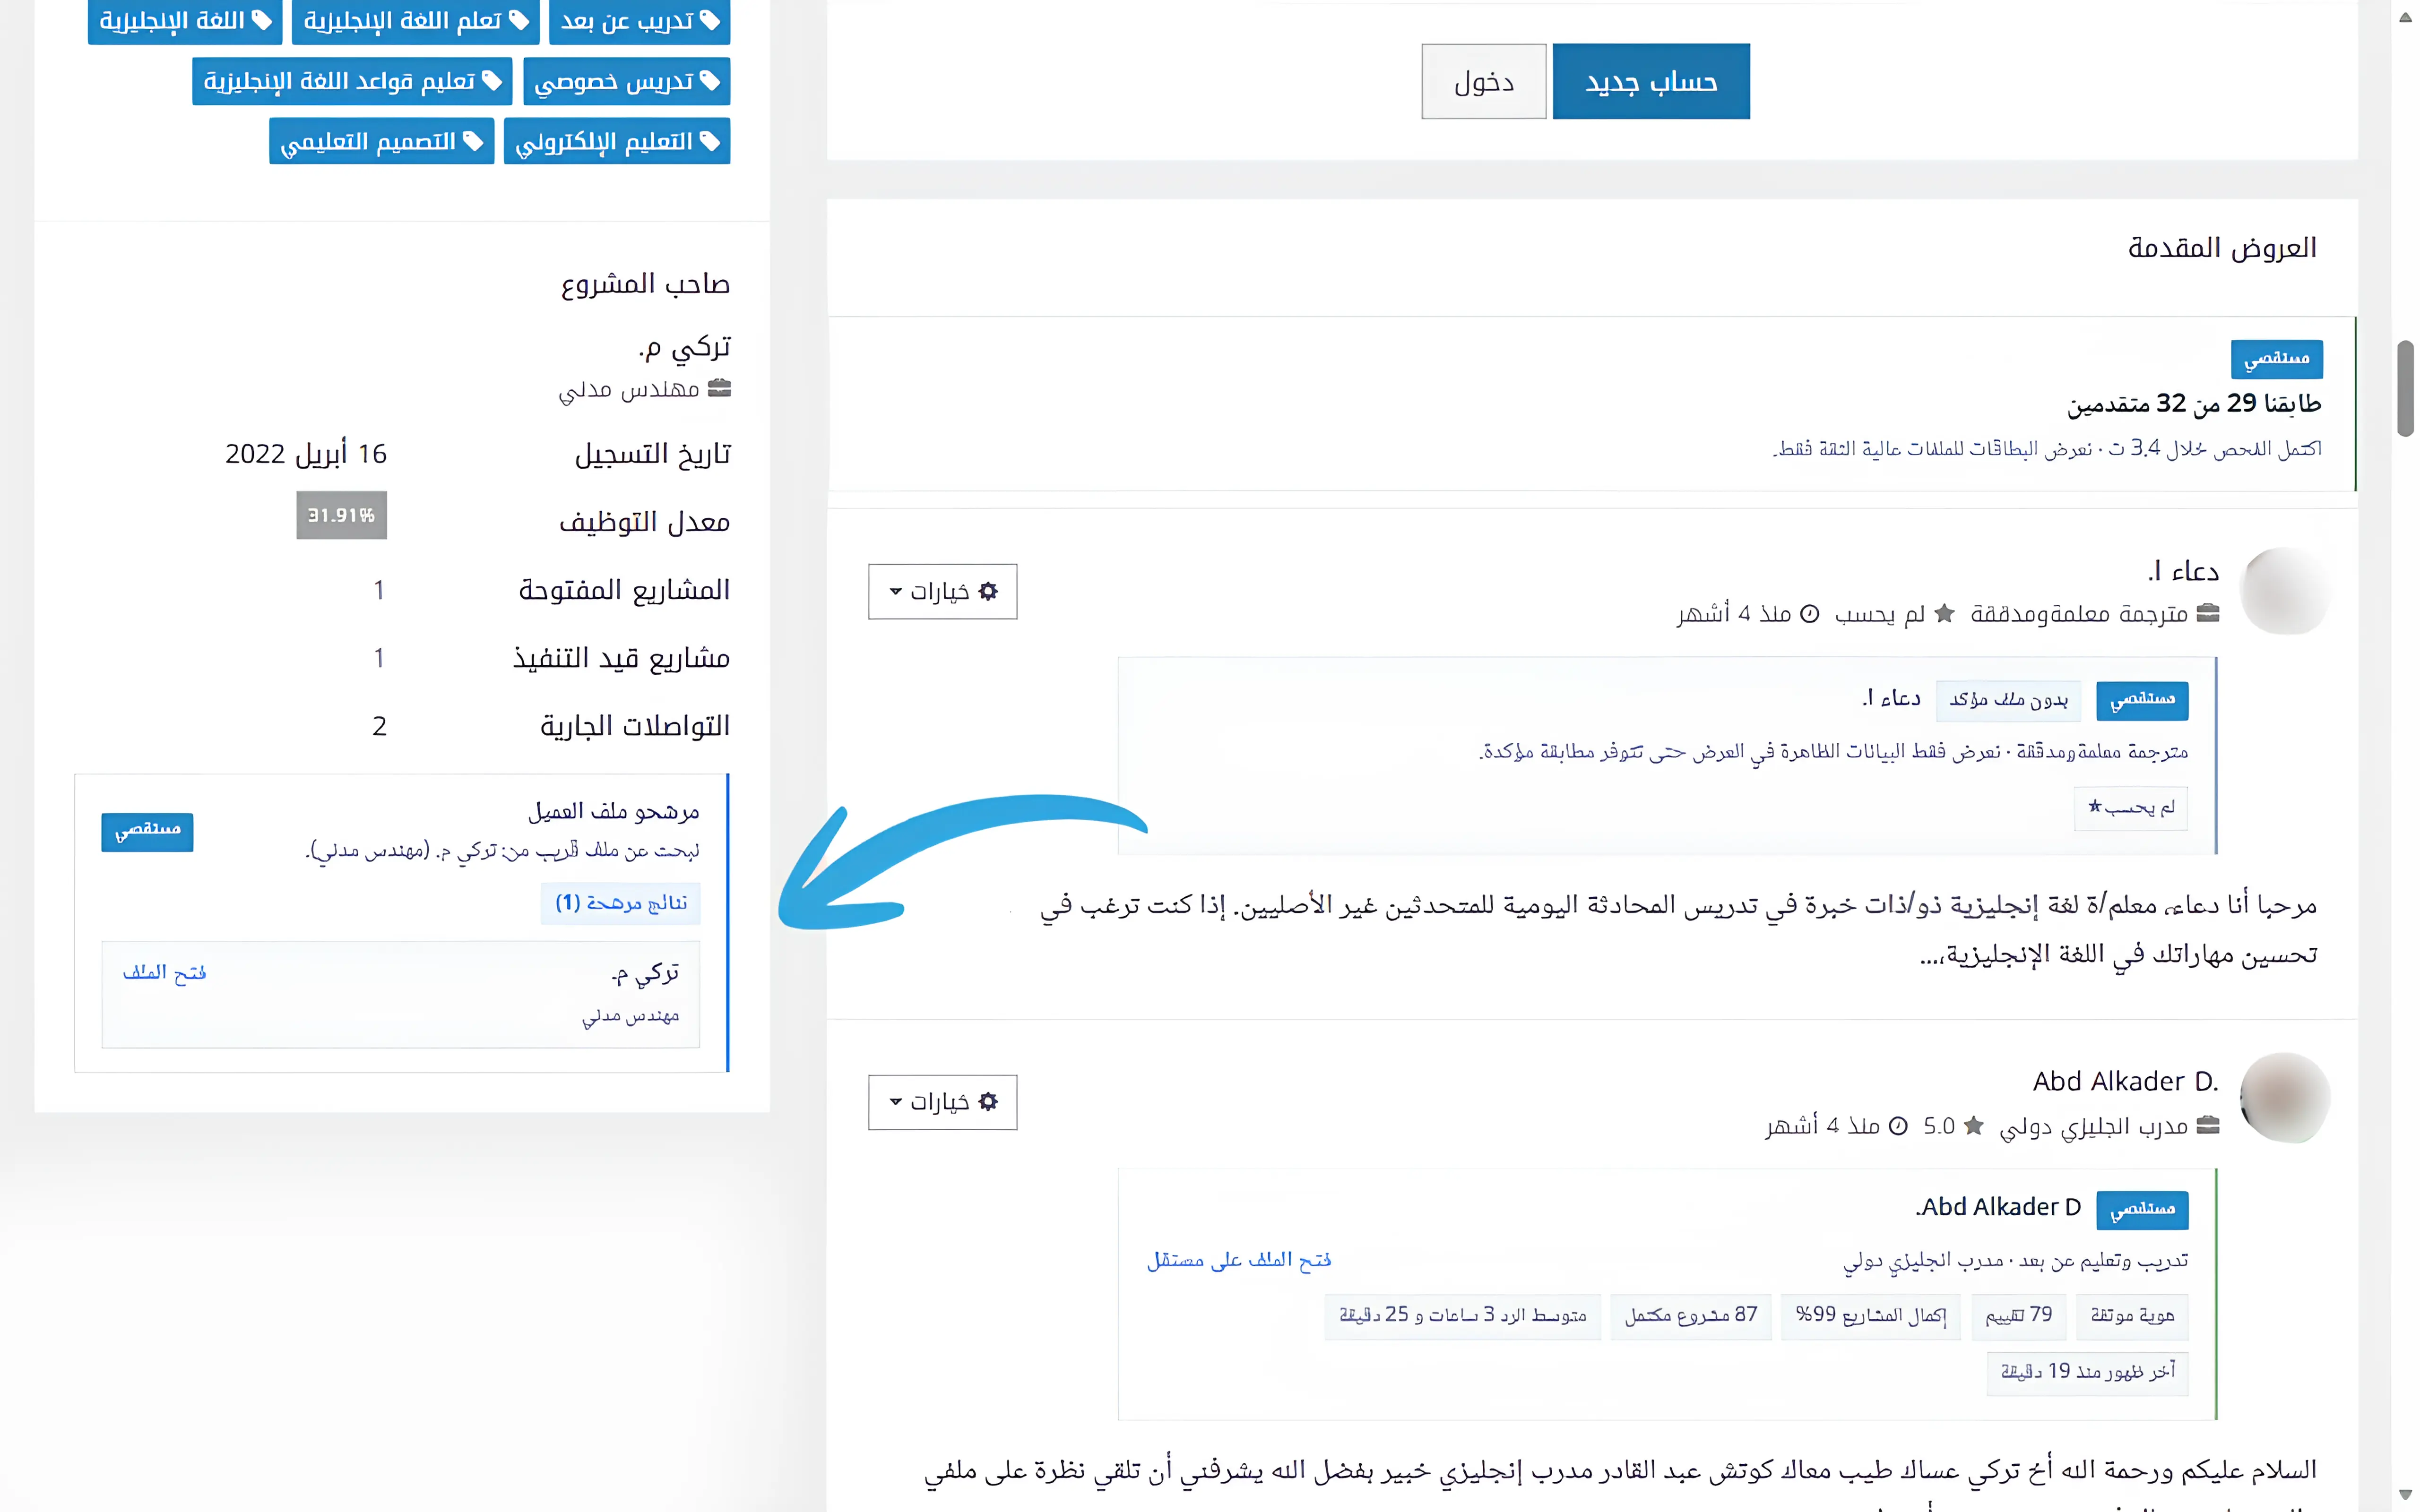Open Abd Alkader D. bidder name link
2420x1512 pixels.
2126,1081
